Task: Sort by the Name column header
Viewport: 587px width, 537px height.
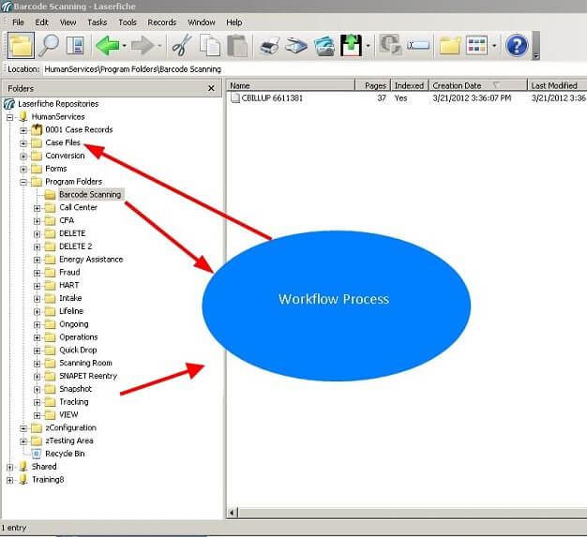Action: coord(291,85)
